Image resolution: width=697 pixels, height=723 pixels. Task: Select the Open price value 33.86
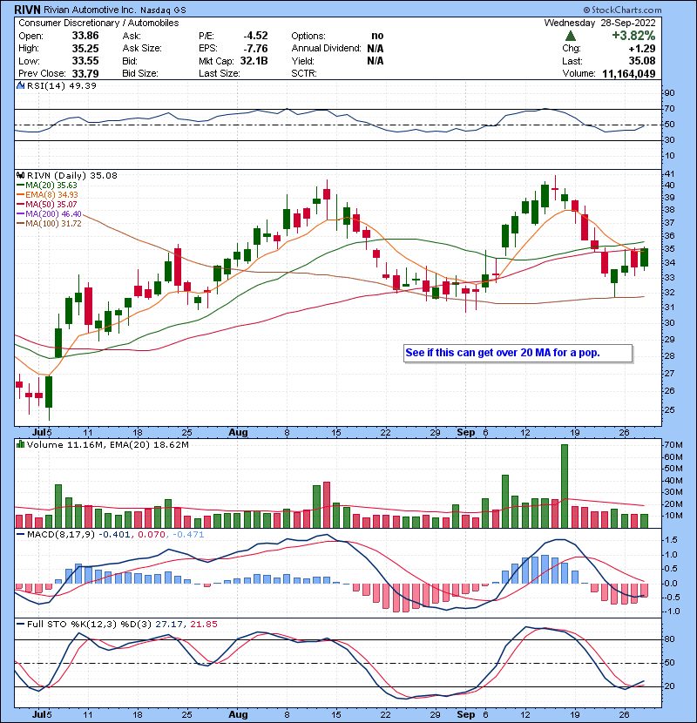pyautogui.click(x=85, y=36)
